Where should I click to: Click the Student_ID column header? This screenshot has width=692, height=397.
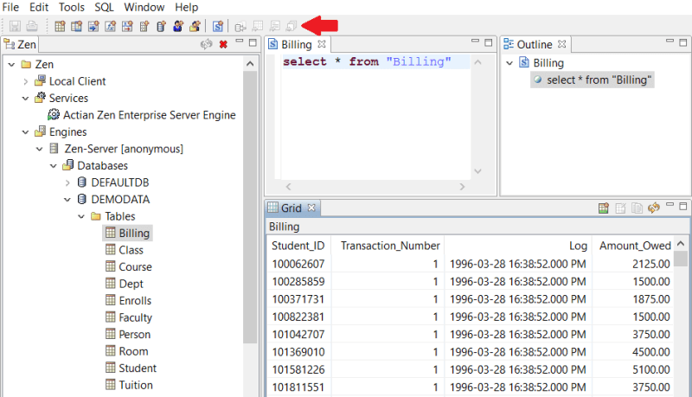tap(298, 246)
